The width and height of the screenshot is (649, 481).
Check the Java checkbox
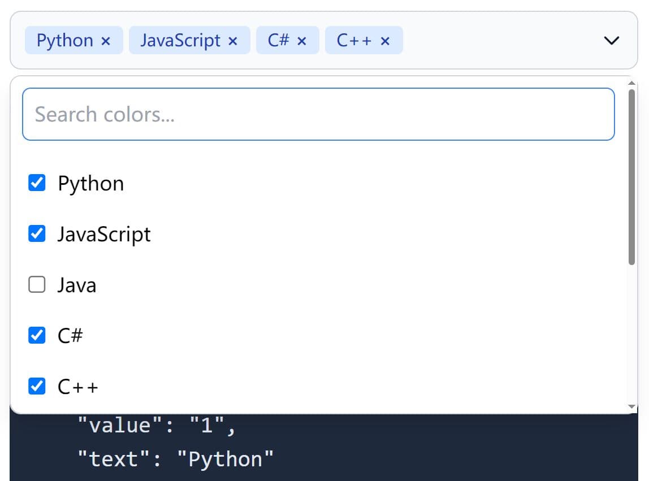coord(37,285)
